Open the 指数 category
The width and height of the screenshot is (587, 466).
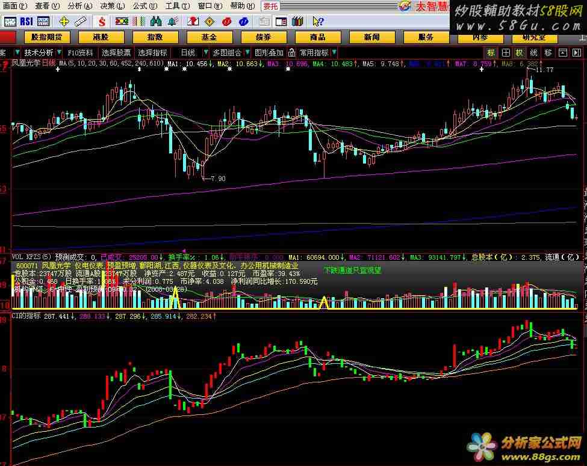tap(155, 37)
